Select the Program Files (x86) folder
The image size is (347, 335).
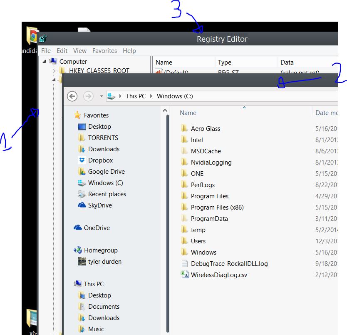click(x=217, y=207)
